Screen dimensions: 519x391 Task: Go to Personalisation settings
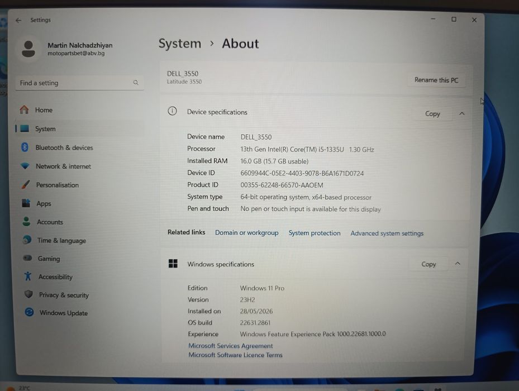pyautogui.click(x=79, y=185)
